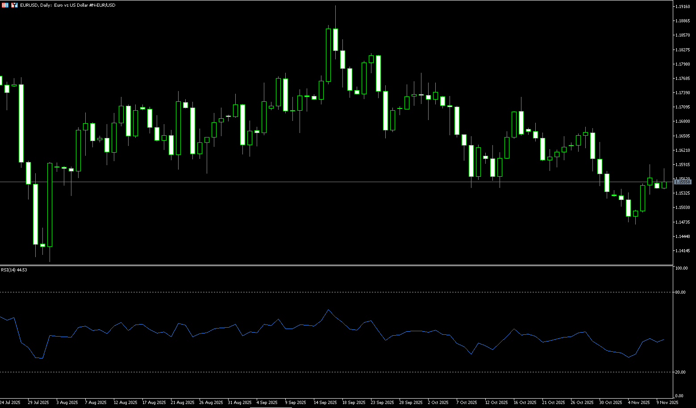Click the upper dashed RSI 80 level line
The image size is (696, 408).
point(335,292)
